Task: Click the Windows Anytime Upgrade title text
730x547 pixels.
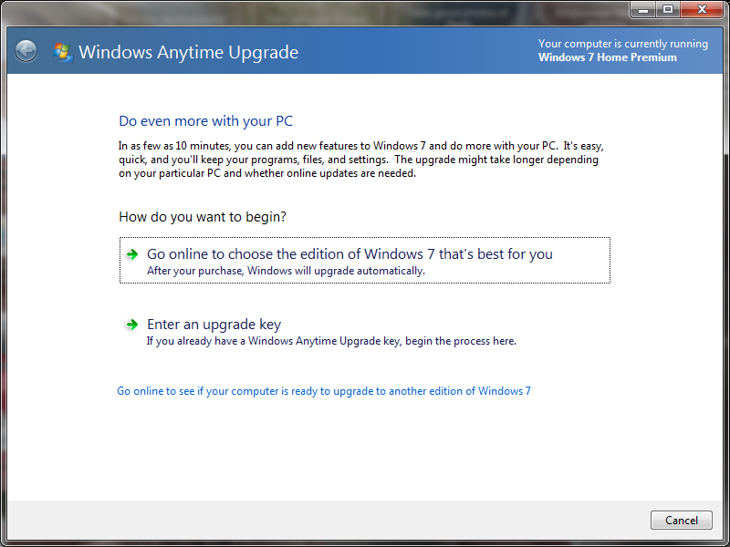Action: point(189,52)
